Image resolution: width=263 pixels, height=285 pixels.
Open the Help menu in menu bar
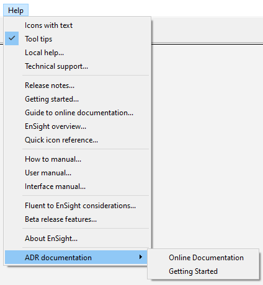tap(16, 11)
